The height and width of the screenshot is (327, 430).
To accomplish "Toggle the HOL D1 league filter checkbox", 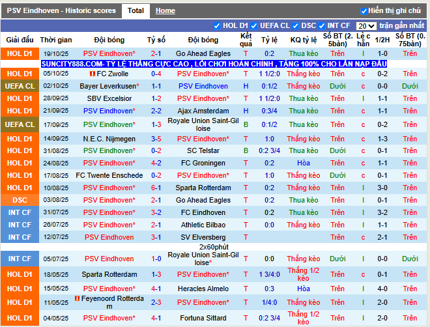I will pos(218,26).
